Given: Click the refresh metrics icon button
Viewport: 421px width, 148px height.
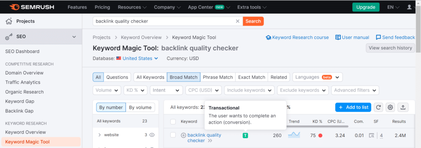Looking at the screenshot, I should click(x=378, y=107).
